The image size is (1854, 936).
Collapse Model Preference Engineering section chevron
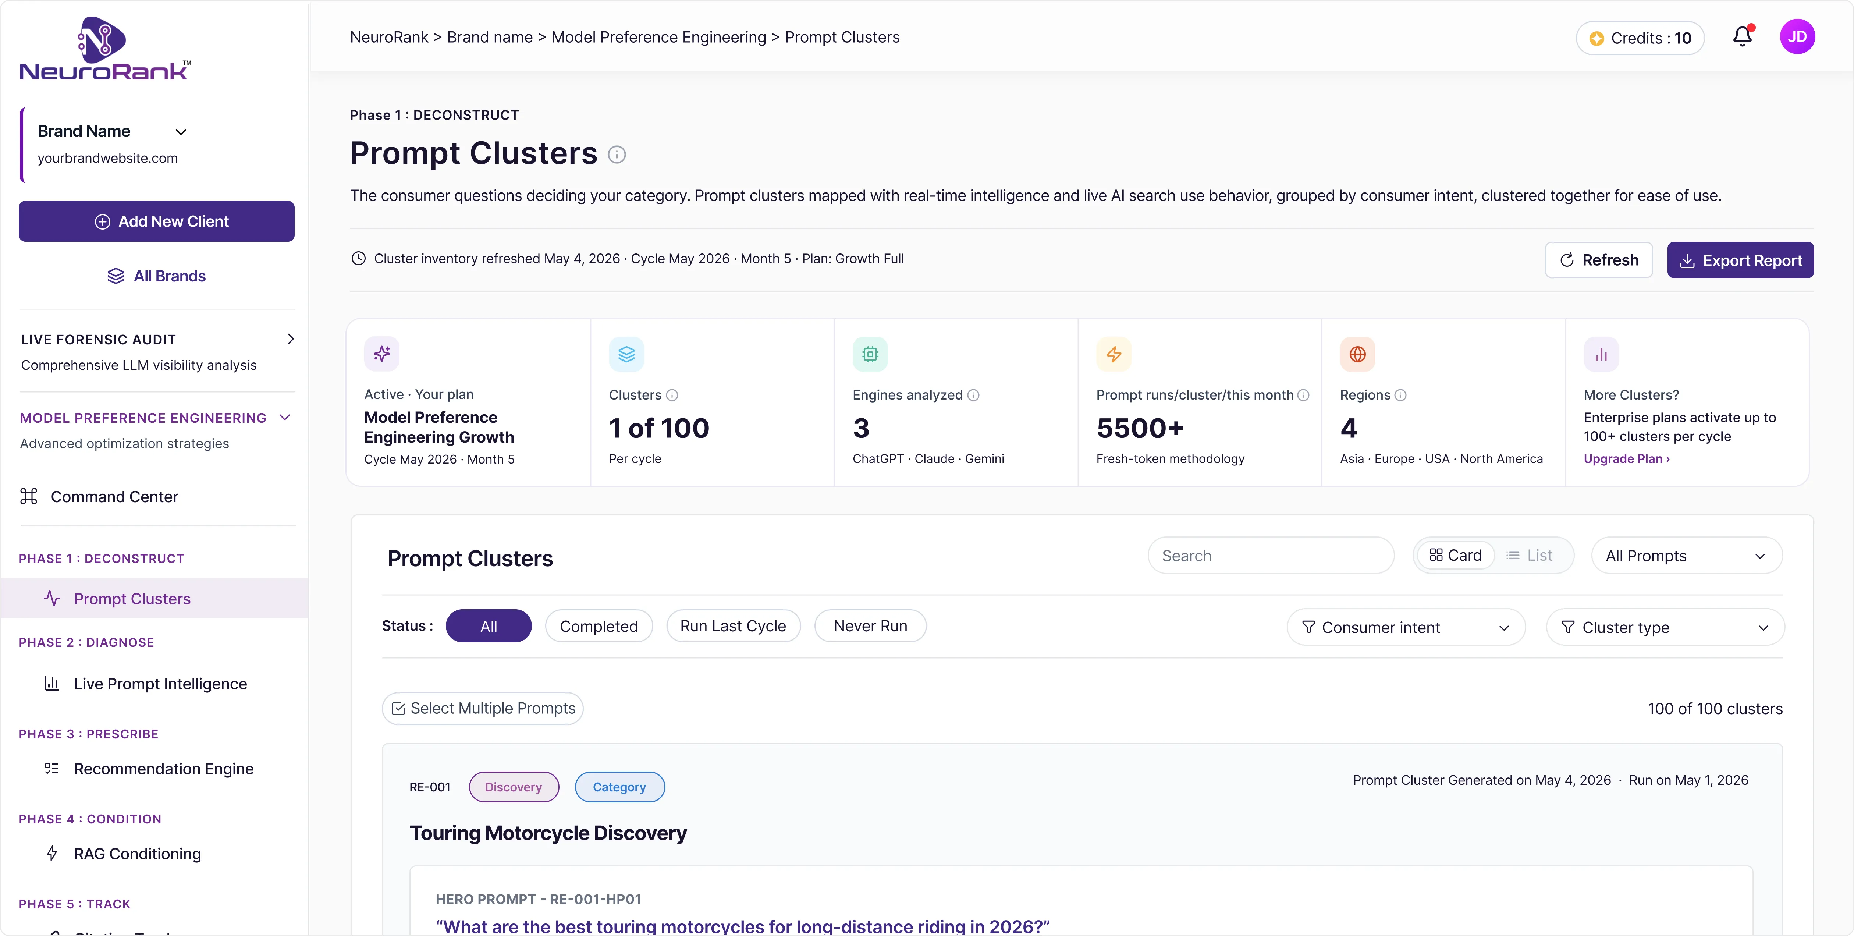click(285, 418)
